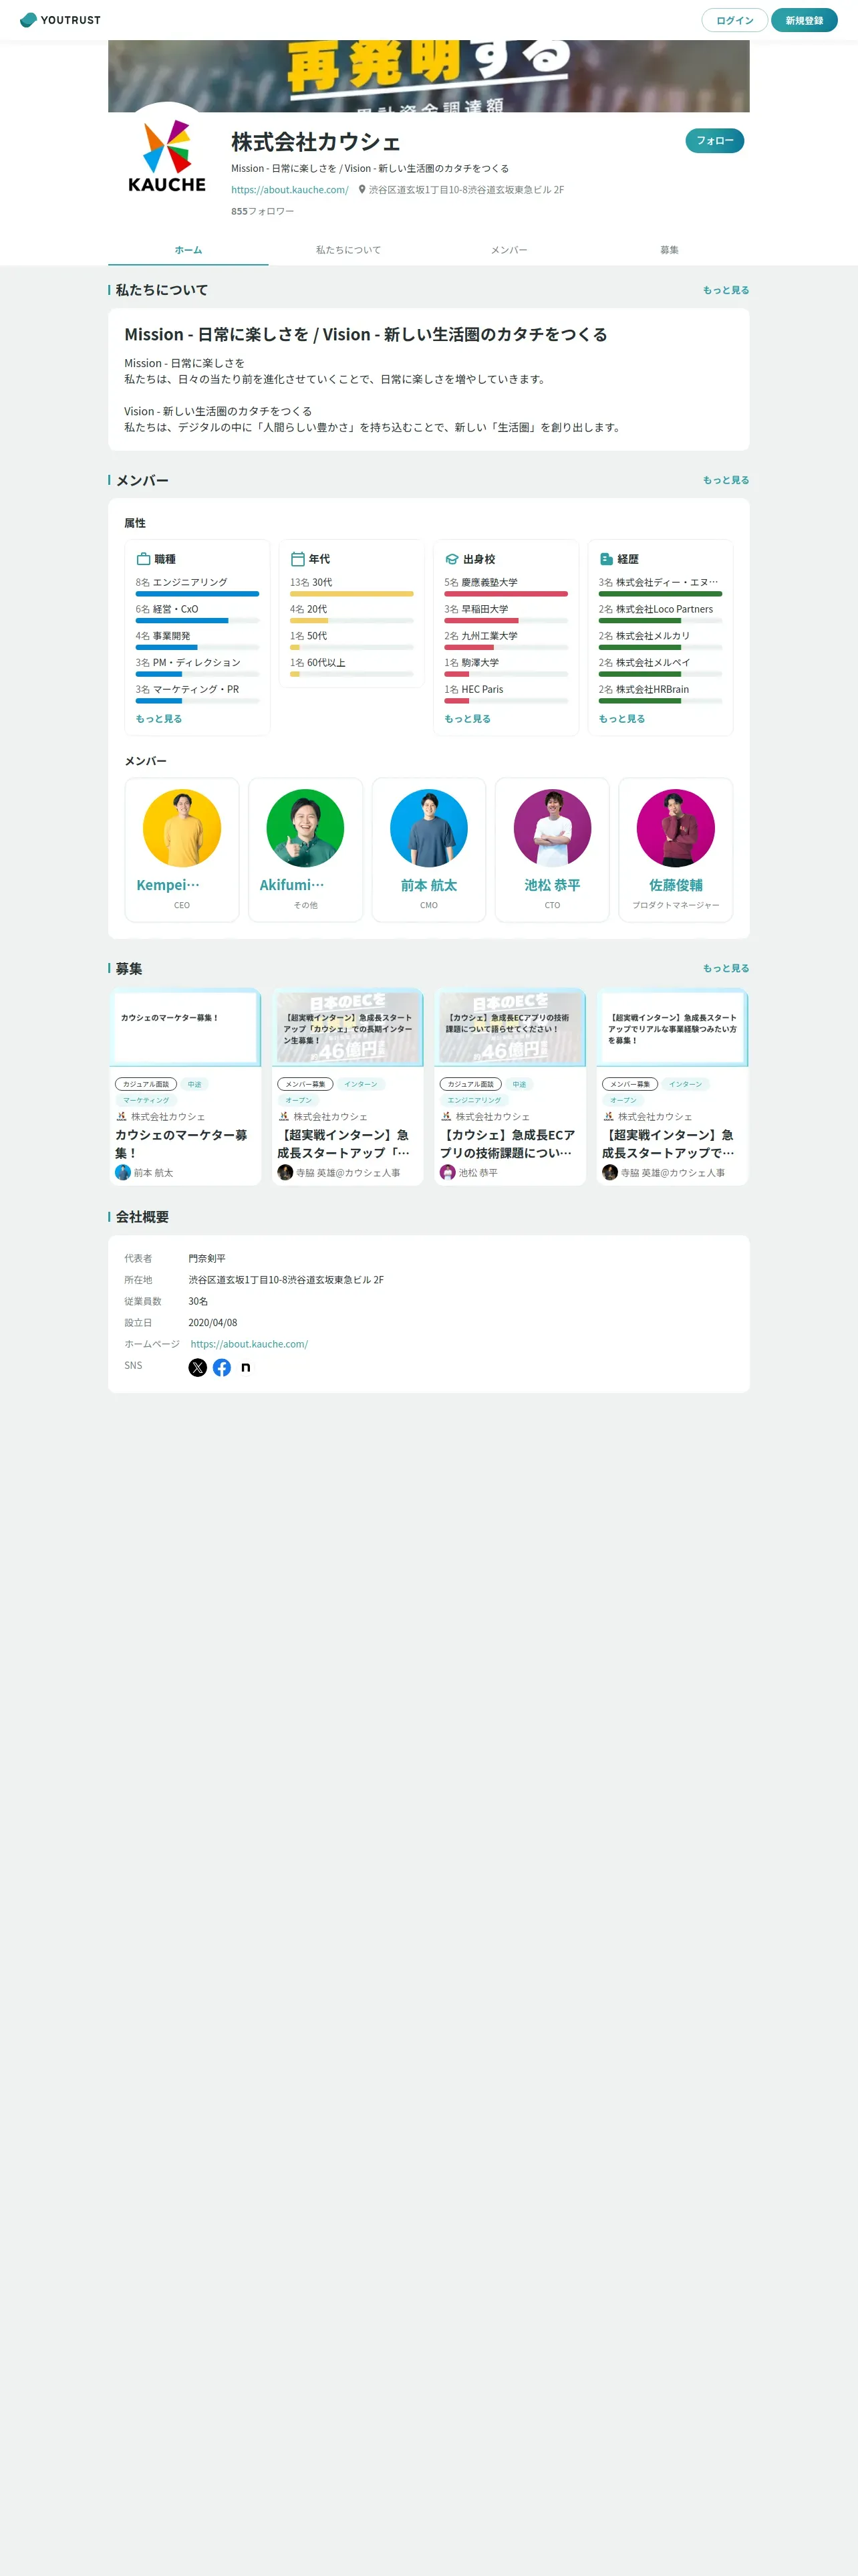Switch to the ホーム tab
Viewport: 858px width, 2576px height.
[188, 250]
